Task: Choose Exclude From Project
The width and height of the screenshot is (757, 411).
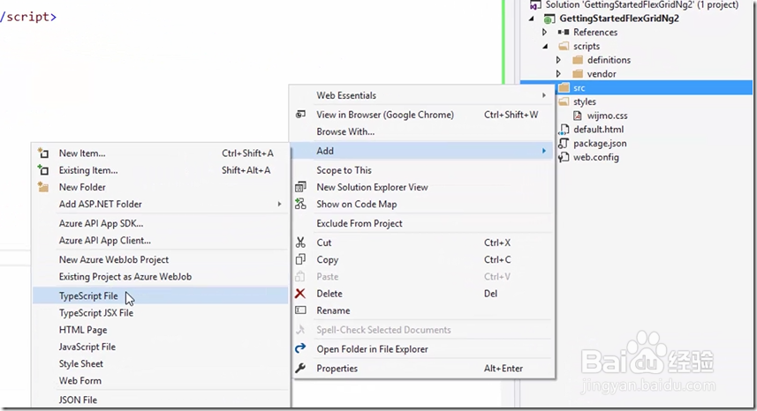Action: (422, 223)
